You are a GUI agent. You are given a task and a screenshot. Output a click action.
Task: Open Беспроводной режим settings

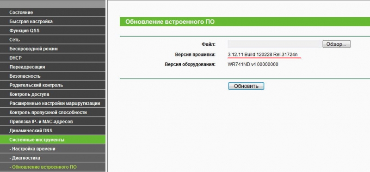pyautogui.click(x=53, y=49)
